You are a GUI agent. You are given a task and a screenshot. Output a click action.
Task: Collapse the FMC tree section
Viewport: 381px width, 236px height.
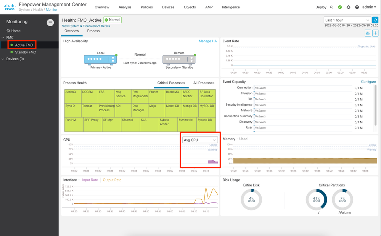pyautogui.click(x=3, y=38)
